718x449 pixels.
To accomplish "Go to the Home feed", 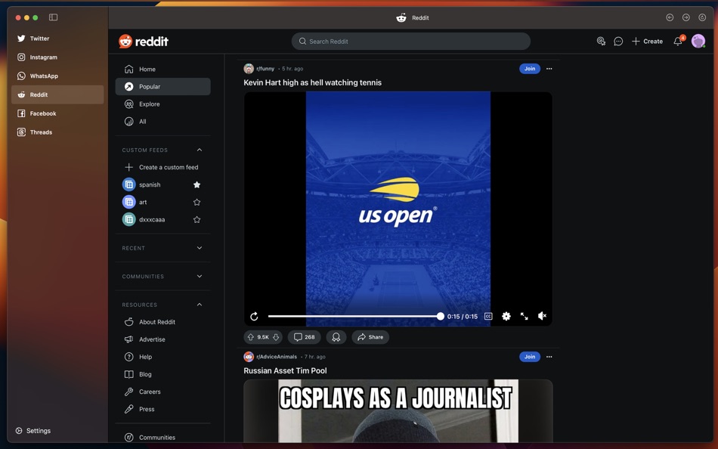I will 163,70.
